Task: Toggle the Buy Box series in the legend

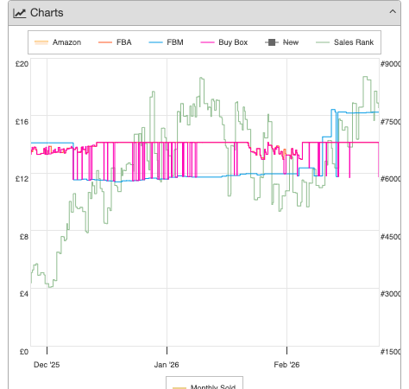Action: coord(224,42)
